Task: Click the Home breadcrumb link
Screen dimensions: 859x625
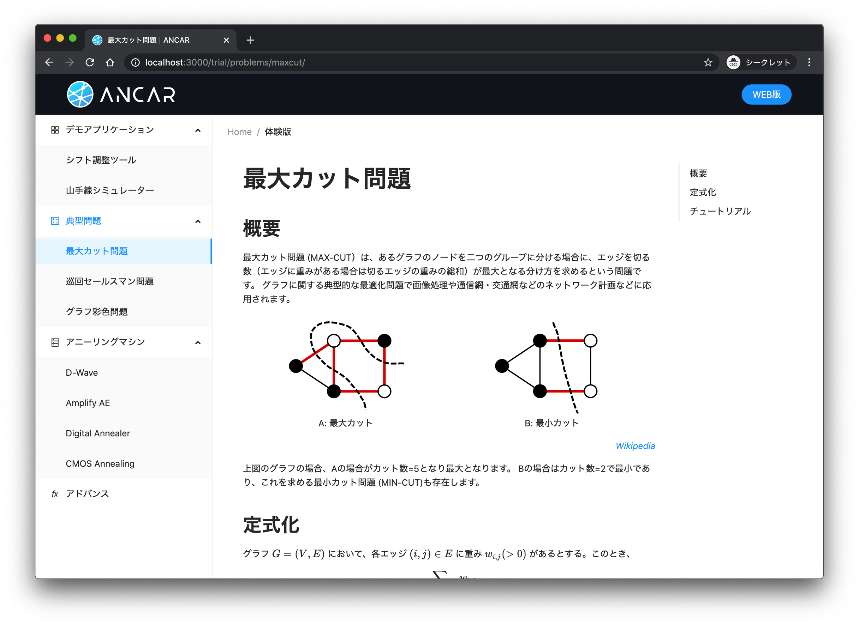Action: pos(239,132)
